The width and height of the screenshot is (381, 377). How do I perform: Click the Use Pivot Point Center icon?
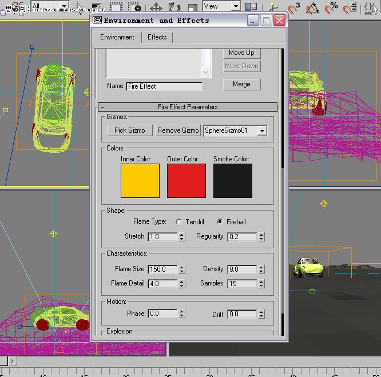(x=251, y=6)
